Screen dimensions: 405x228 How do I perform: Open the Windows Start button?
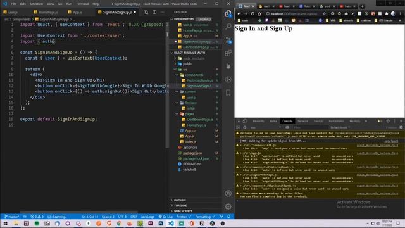pos(6,224)
